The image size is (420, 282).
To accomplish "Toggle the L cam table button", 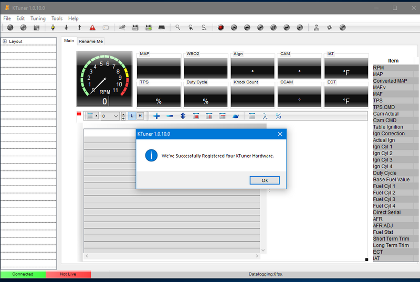I will tap(132, 116).
